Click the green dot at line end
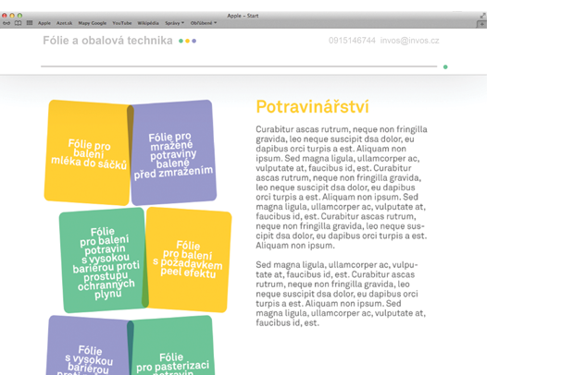The width and height of the screenshot is (561, 375). [445, 67]
